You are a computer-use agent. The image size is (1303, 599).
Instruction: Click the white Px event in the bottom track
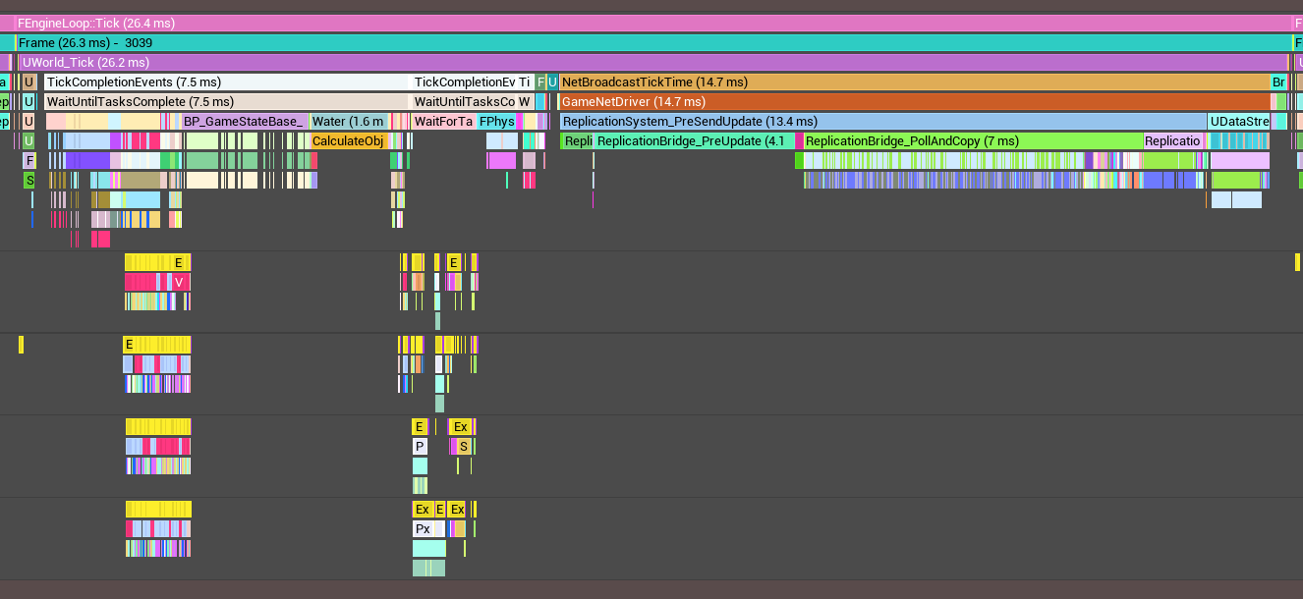[423, 529]
